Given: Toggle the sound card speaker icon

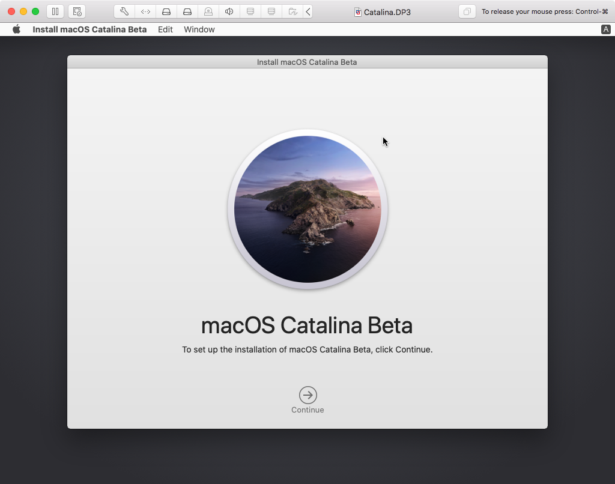Looking at the screenshot, I should coord(229,11).
